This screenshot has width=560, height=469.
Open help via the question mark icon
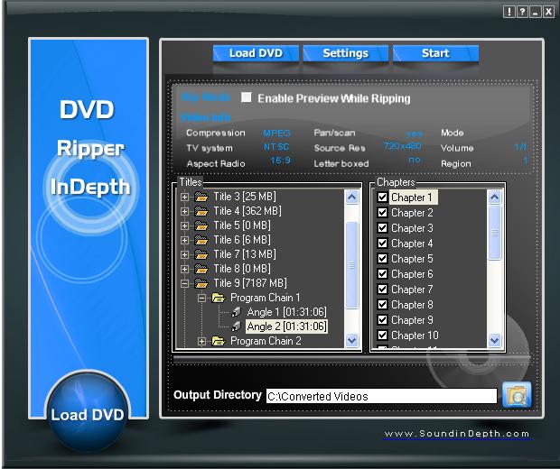[x=522, y=12]
